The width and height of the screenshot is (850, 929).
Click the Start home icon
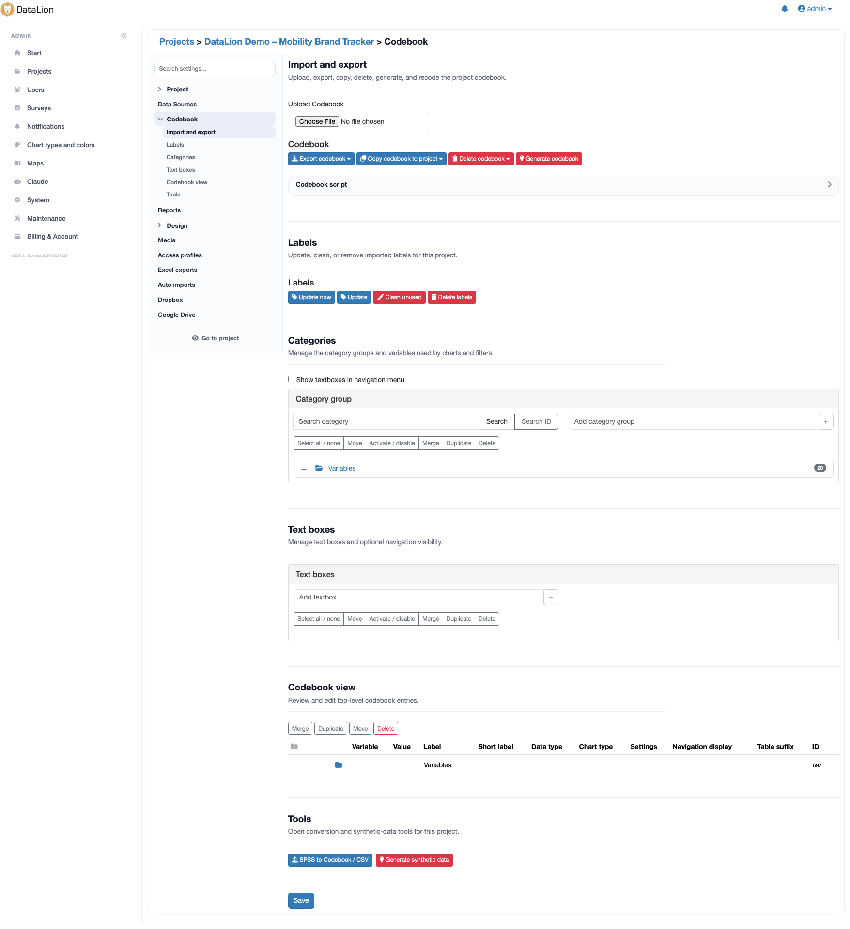pyautogui.click(x=17, y=53)
